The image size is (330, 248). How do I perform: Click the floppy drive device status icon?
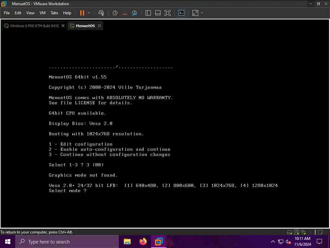tap(296, 232)
